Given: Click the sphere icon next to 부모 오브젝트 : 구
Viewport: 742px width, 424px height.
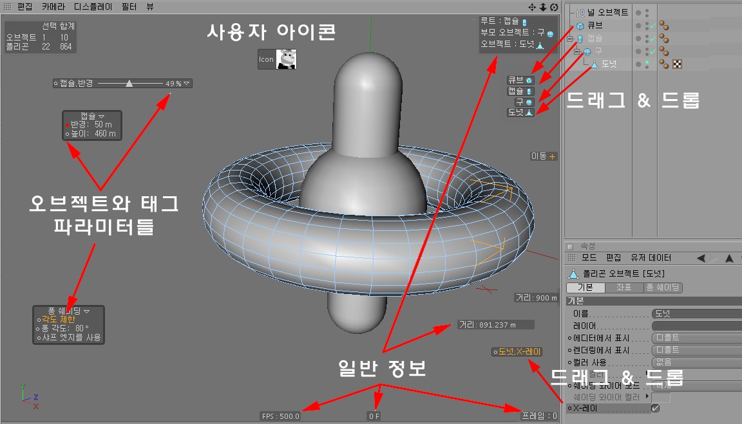Looking at the screenshot, I should pos(550,33).
